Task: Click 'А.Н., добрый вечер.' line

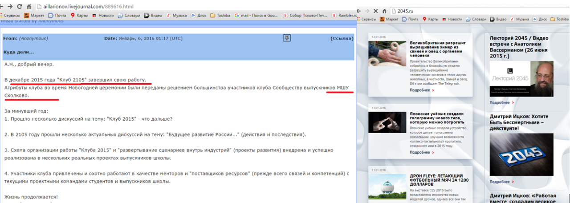Action: click(x=29, y=64)
